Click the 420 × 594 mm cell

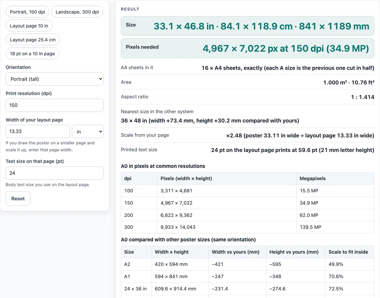click(180, 264)
